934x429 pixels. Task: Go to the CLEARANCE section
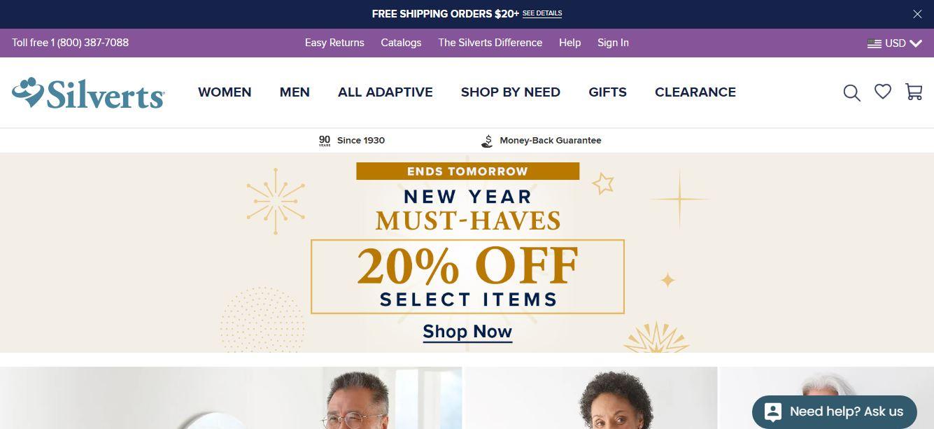click(x=695, y=92)
